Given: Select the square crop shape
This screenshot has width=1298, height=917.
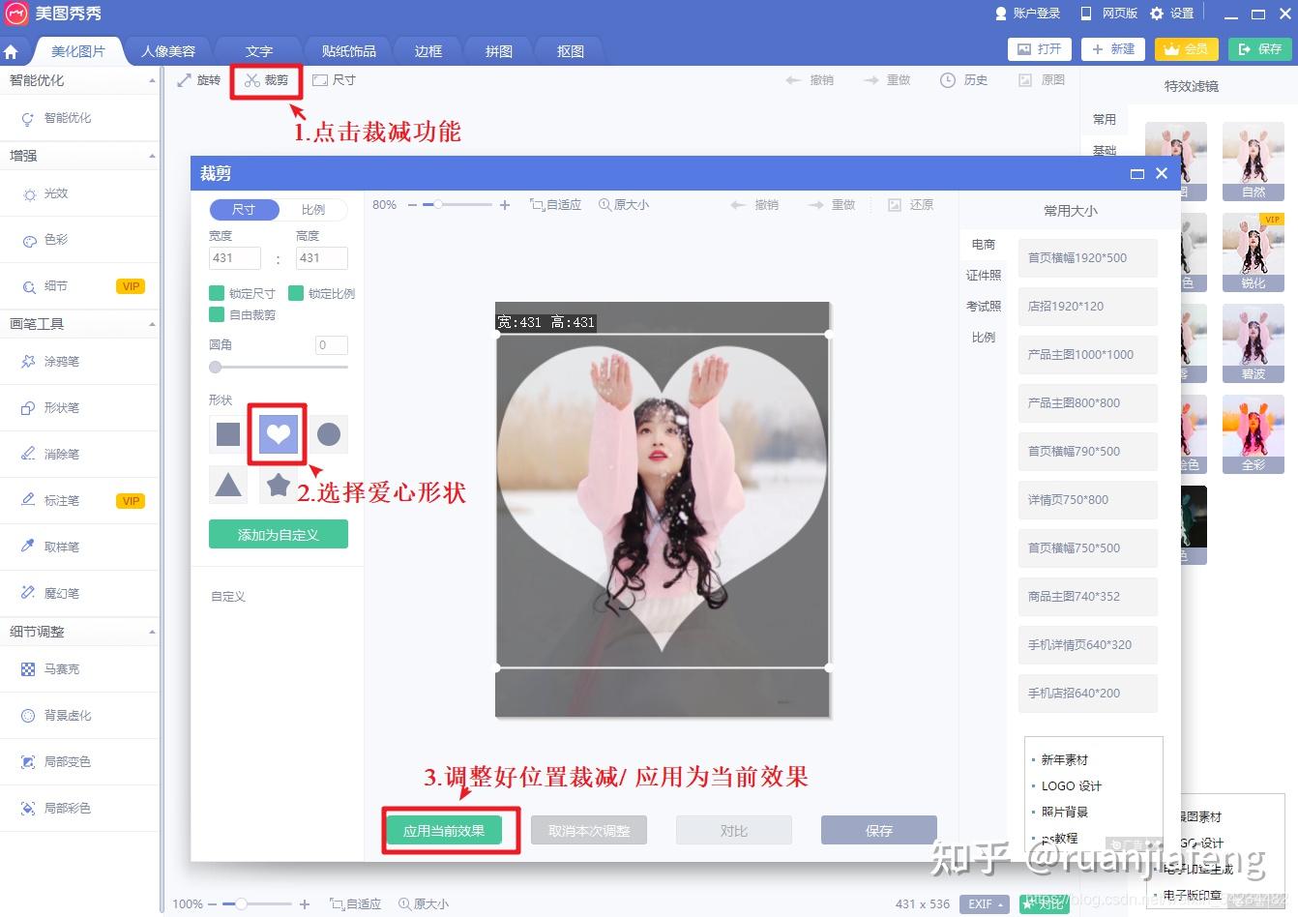Looking at the screenshot, I should tap(228, 434).
